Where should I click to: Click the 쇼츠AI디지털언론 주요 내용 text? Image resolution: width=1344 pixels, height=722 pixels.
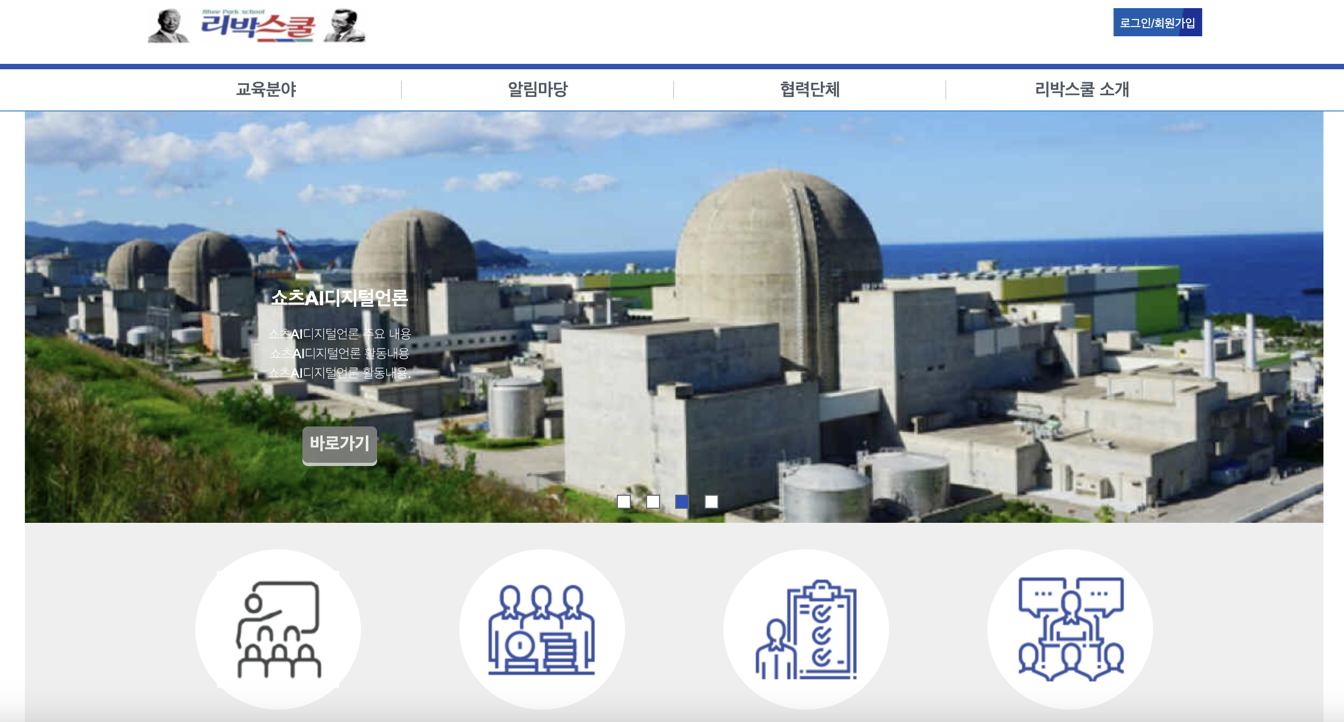pos(339,334)
